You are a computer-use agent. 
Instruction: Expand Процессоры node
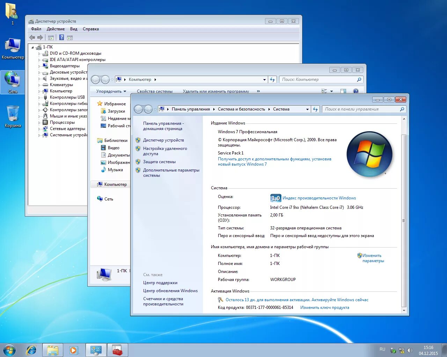(39, 123)
